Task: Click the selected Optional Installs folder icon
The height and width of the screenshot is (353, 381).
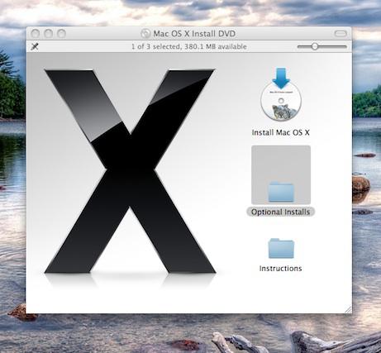Action: pos(281,191)
